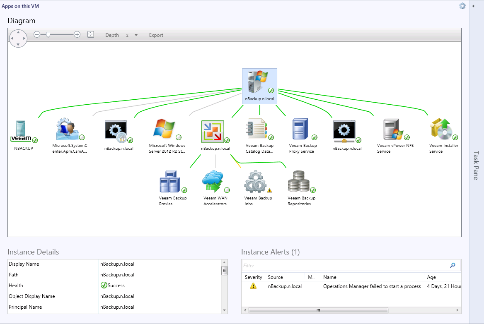Select nBackup.n.local node with orange arrows icon

[215, 135]
